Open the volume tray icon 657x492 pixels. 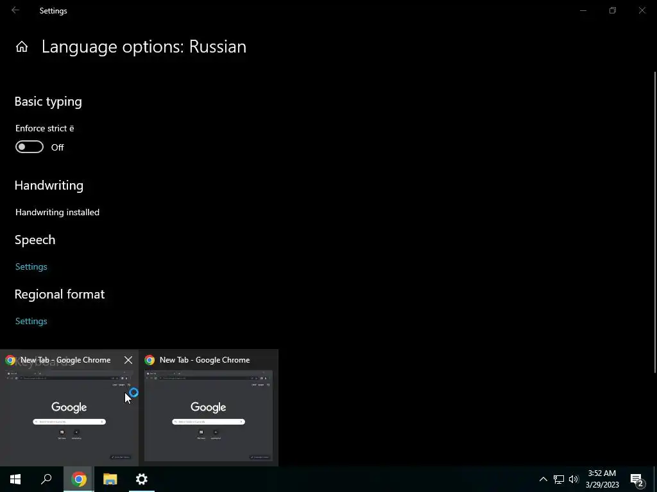pos(574,479)
